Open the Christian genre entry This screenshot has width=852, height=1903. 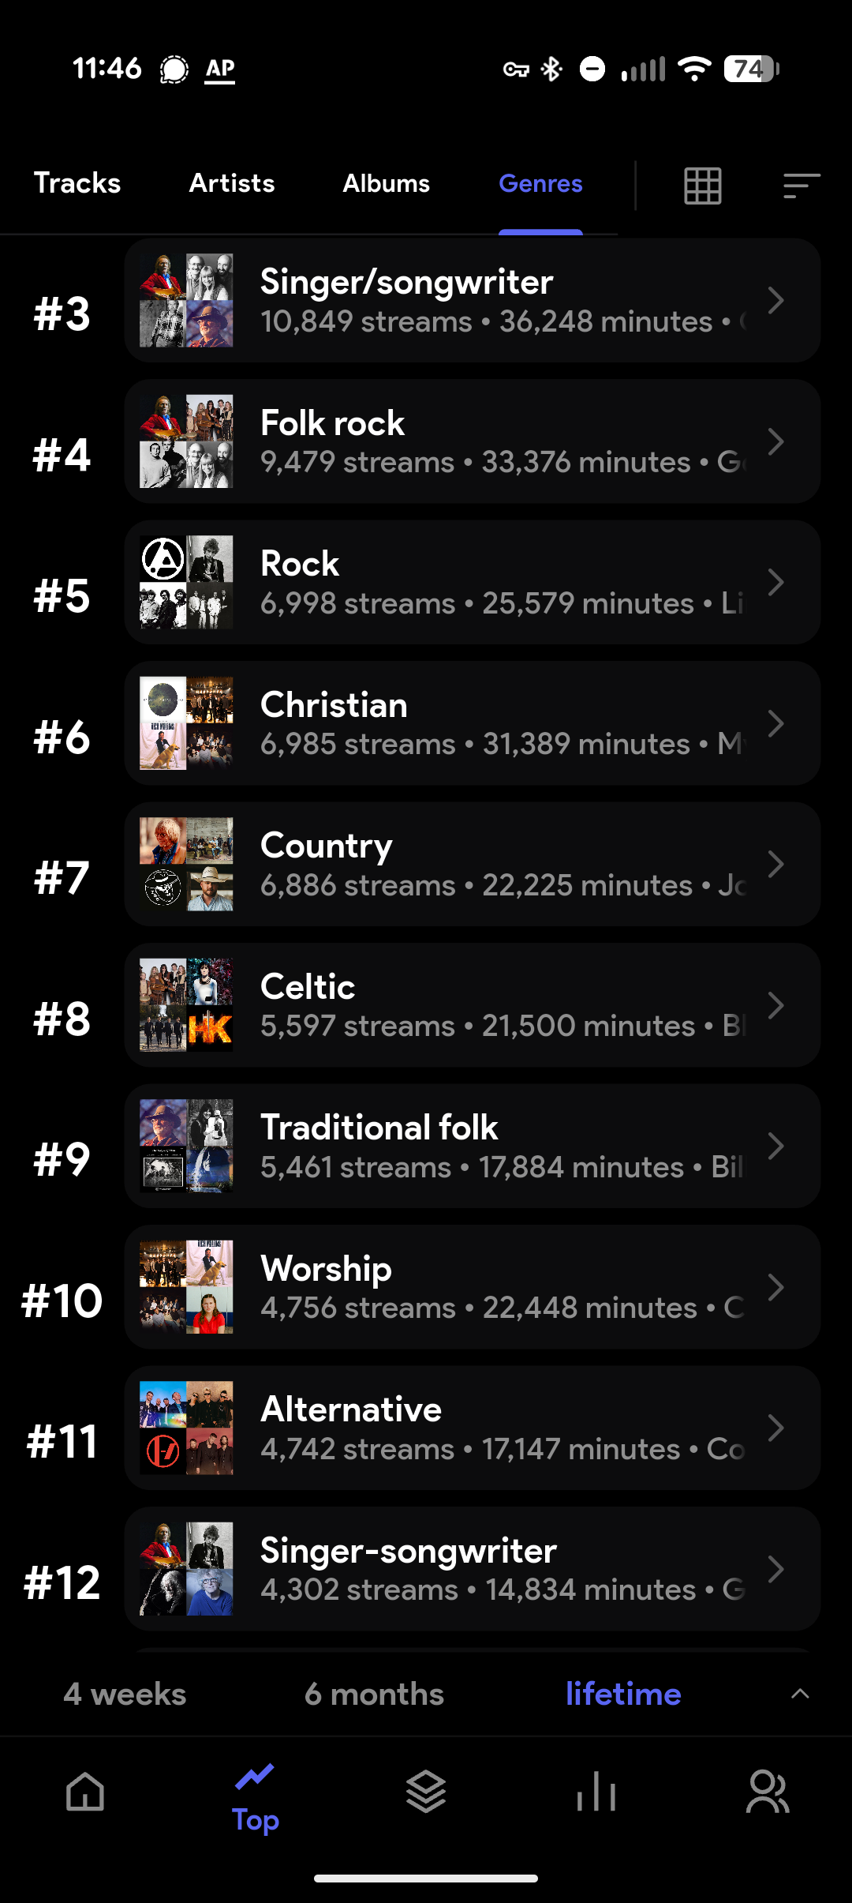click(x=473, y=723)
